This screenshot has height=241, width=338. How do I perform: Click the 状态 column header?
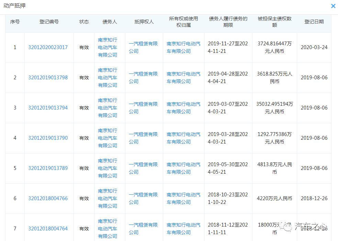(84, 22)
